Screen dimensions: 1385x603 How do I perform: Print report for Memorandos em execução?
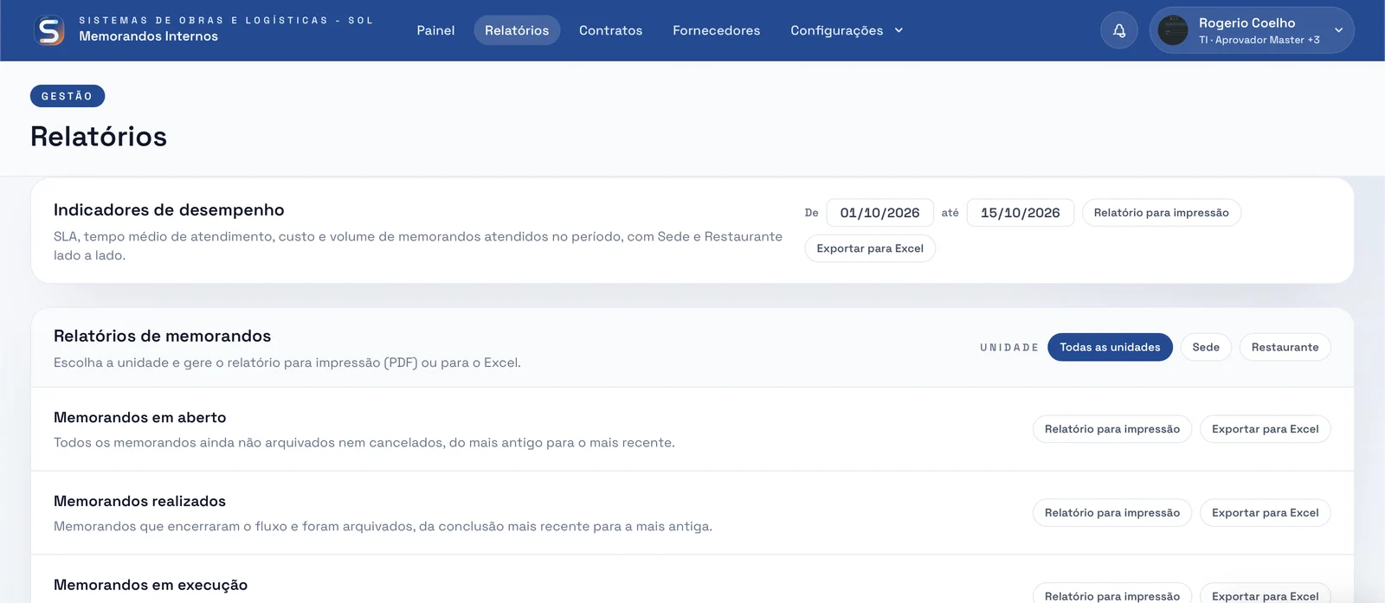pos(1111,595)
